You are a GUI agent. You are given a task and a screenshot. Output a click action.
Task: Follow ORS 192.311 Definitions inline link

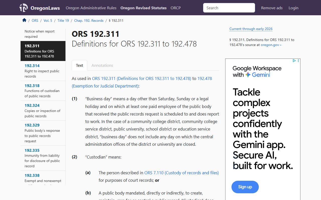coord(141,78)
